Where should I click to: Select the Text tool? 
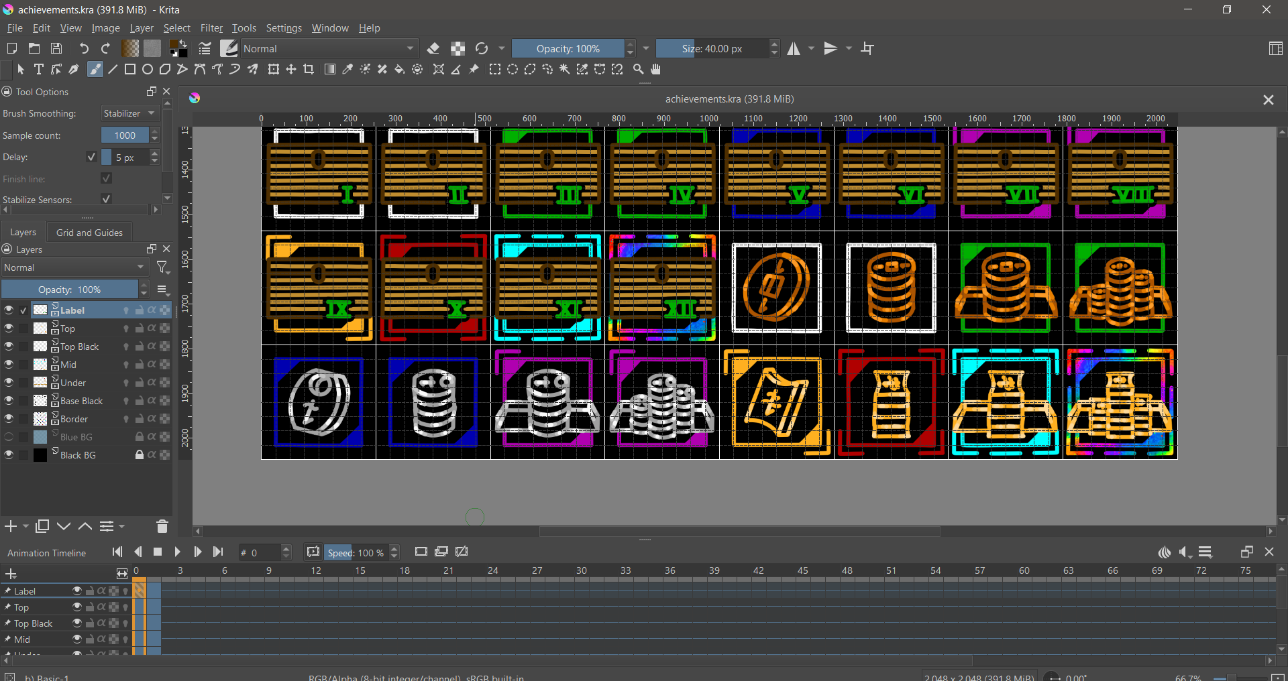[39, 69]
